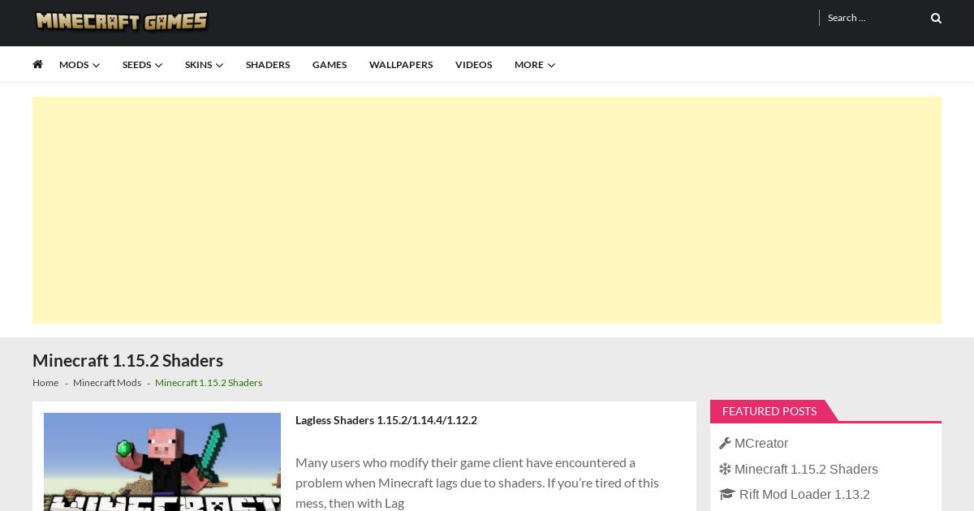Click the FEATURED POSTS tab heading
The width and height of the screenshot is (974, 511).
click(769, 411)
